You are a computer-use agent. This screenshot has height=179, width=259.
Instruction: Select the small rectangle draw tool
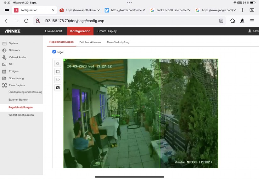58,63
